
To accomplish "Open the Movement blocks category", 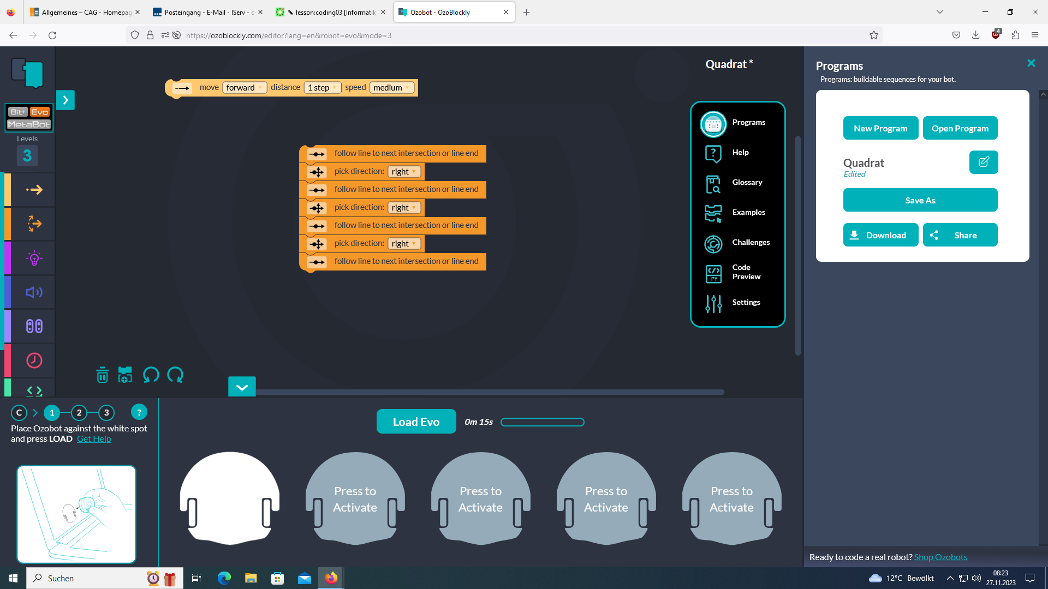I will tap(34, 190).
